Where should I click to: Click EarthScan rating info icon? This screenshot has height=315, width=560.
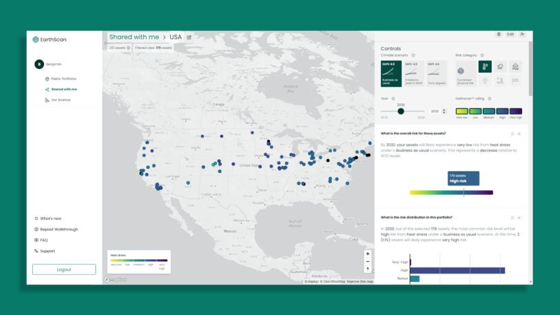pyautogui.click(x=490, y=99)
